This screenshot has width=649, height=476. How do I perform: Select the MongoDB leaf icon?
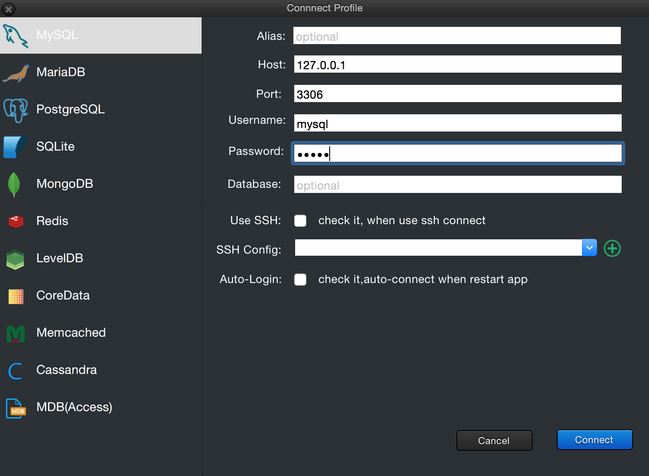pos(14,184)
